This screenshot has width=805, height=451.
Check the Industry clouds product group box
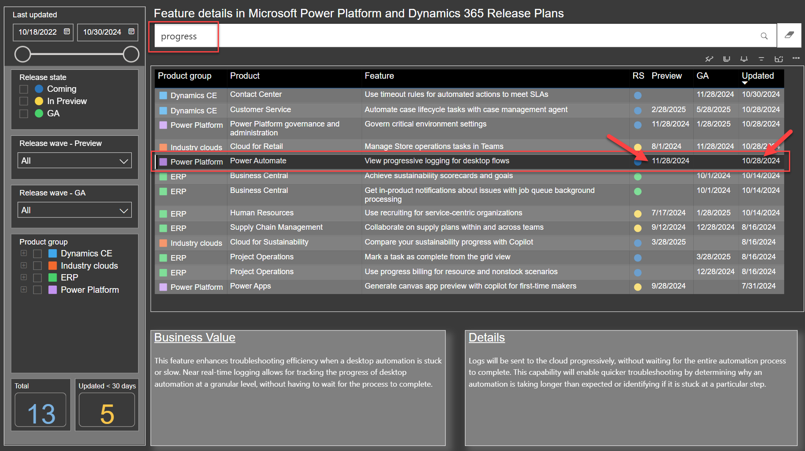tap(38, 266)
